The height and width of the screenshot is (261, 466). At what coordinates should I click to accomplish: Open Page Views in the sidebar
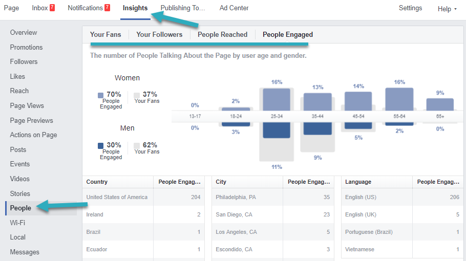pyautogui.click(x=27, y=106)
